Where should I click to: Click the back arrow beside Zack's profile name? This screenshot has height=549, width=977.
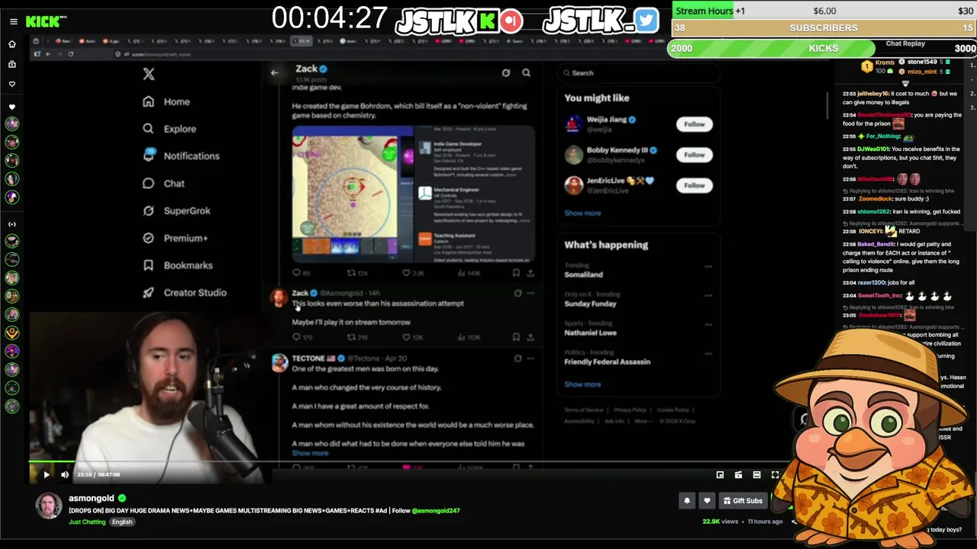tap(275, 72)
